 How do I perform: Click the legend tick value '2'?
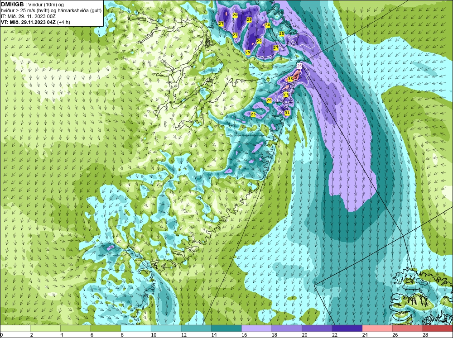coord(31,335)
